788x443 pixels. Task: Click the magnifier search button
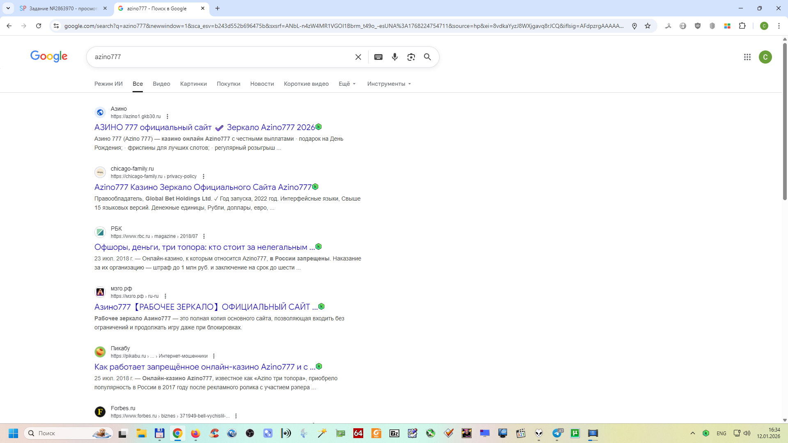pos(427,57)
